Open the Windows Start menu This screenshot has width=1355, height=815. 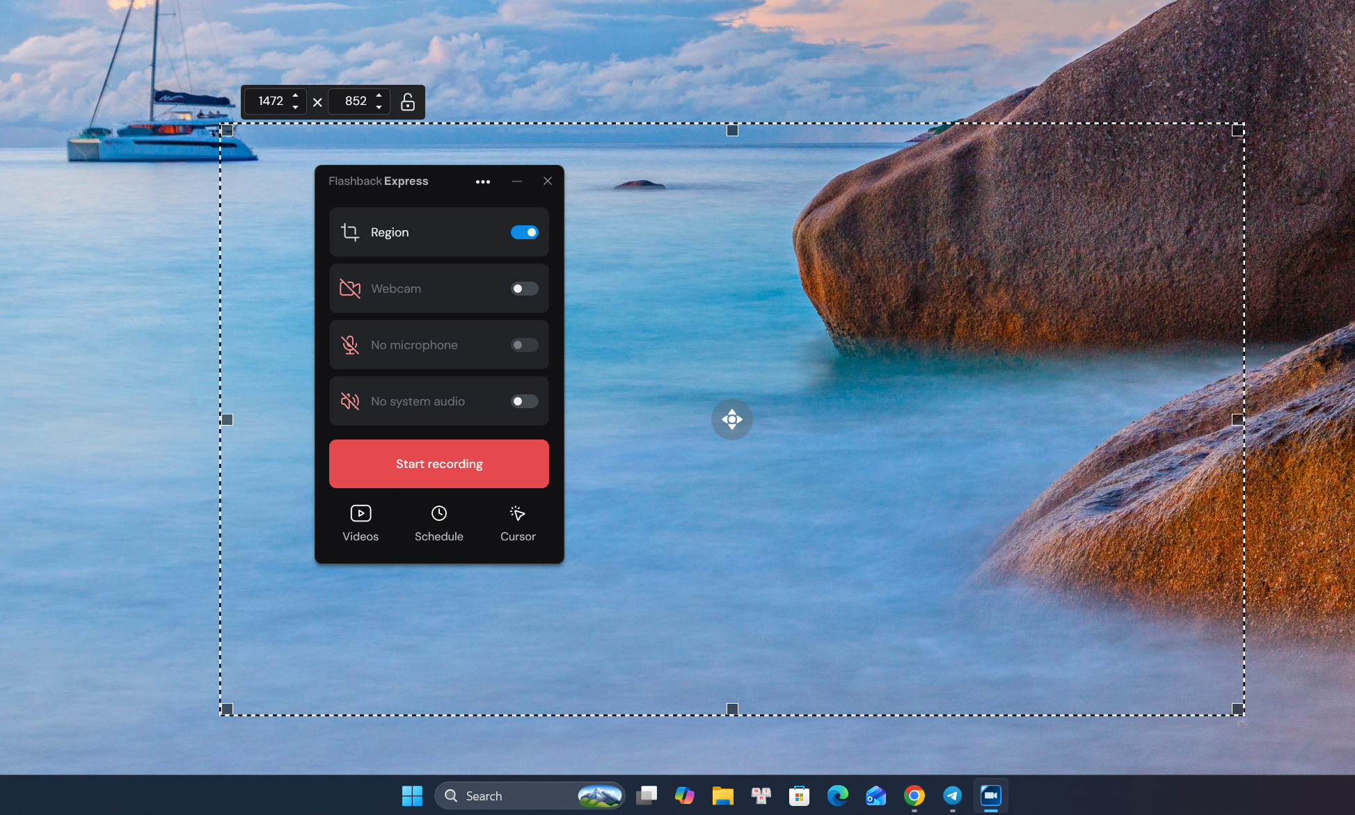[412, 796]
